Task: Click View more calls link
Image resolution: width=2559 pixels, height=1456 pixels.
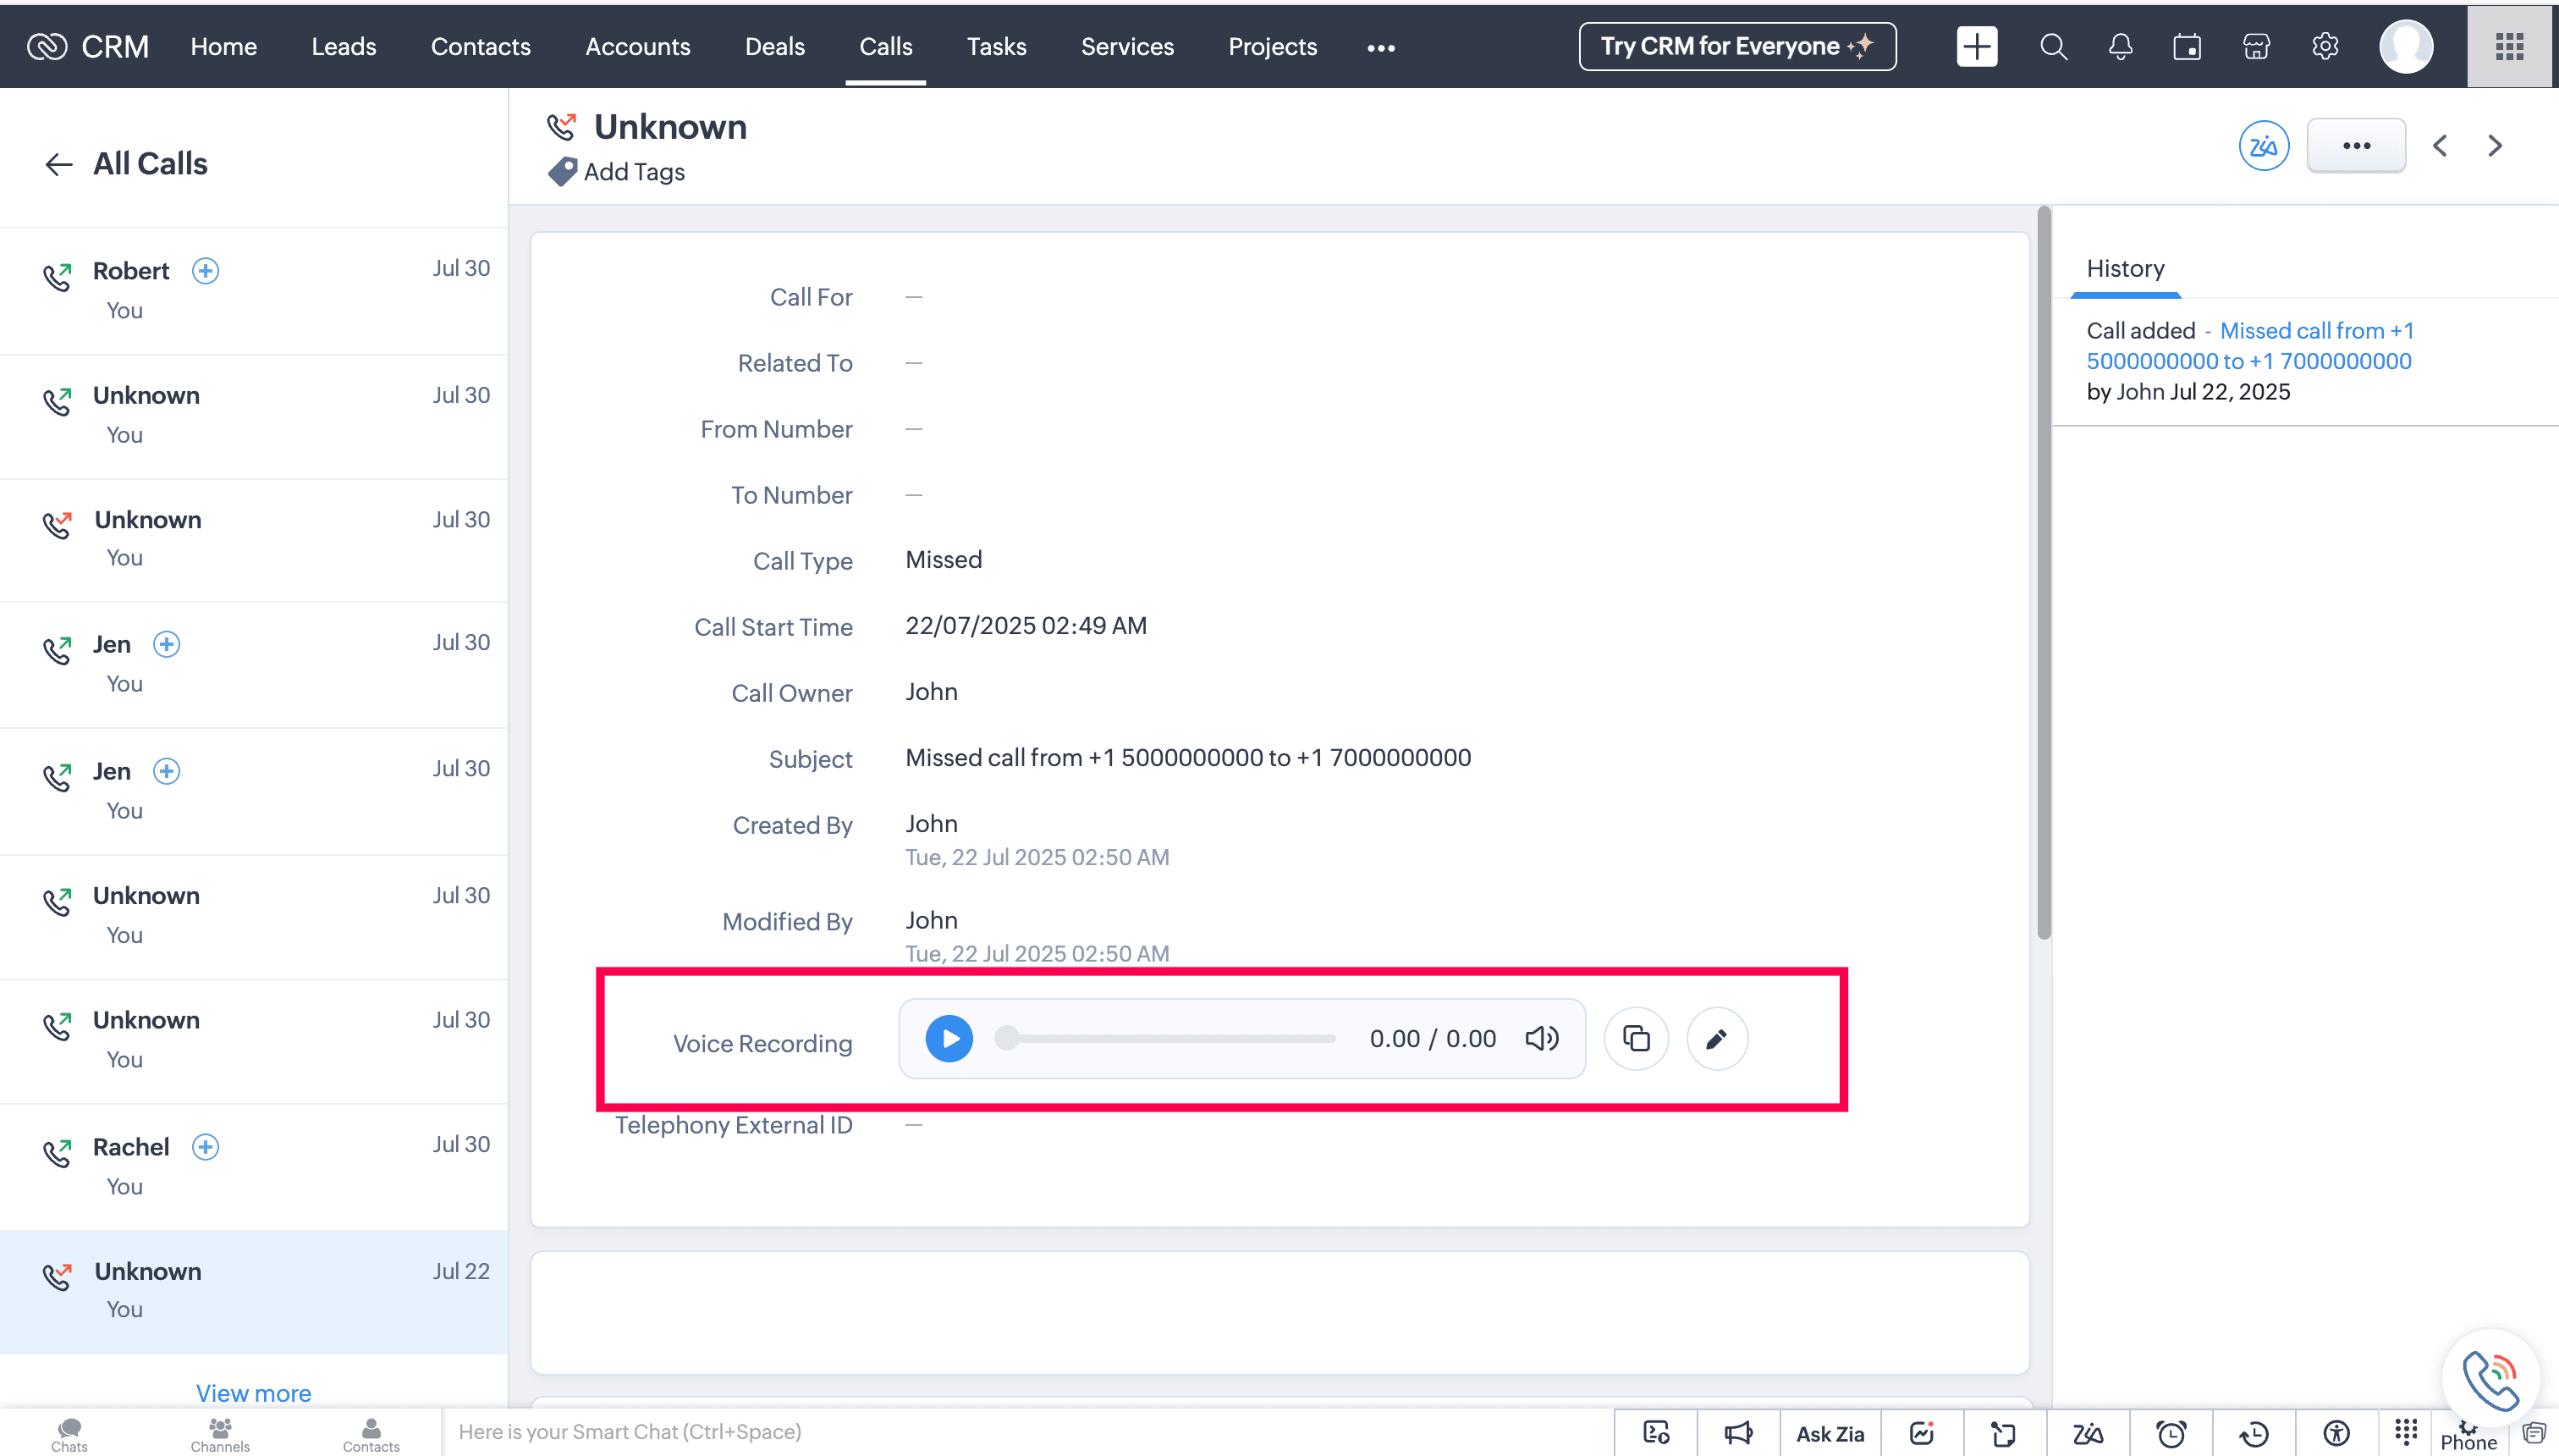Action: 253,1393
